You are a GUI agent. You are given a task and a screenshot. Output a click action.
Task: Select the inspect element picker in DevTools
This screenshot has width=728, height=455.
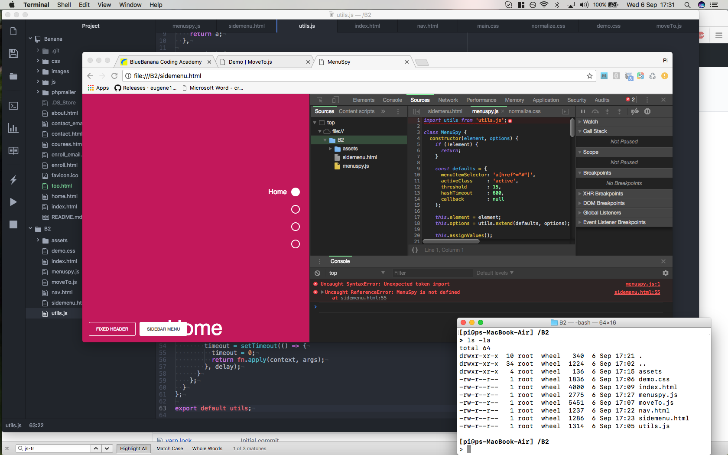coord(320,100)
